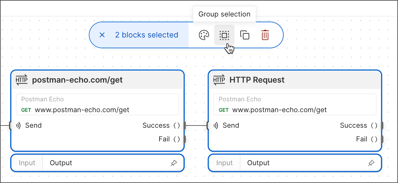The image size is (398, 183).
Task: Open request field in HTTP Request block
Action: pyautogui.click(x=295, y=105)
